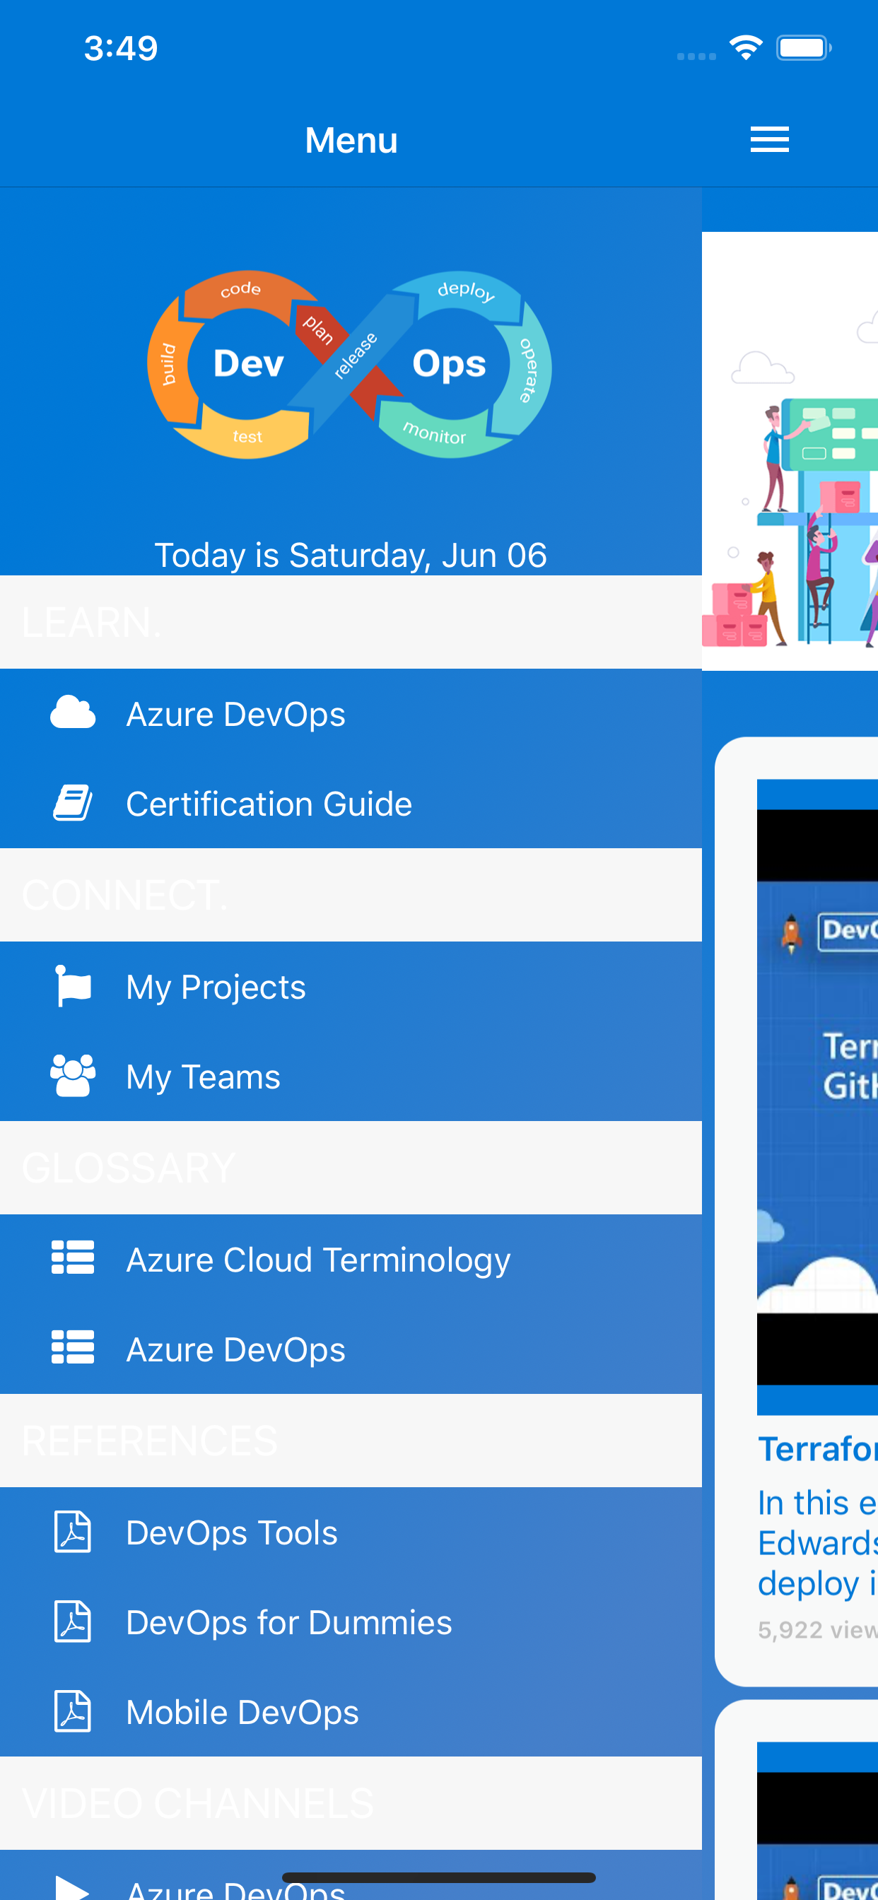Tap the 5,922 views count text

click(817, 1629)
